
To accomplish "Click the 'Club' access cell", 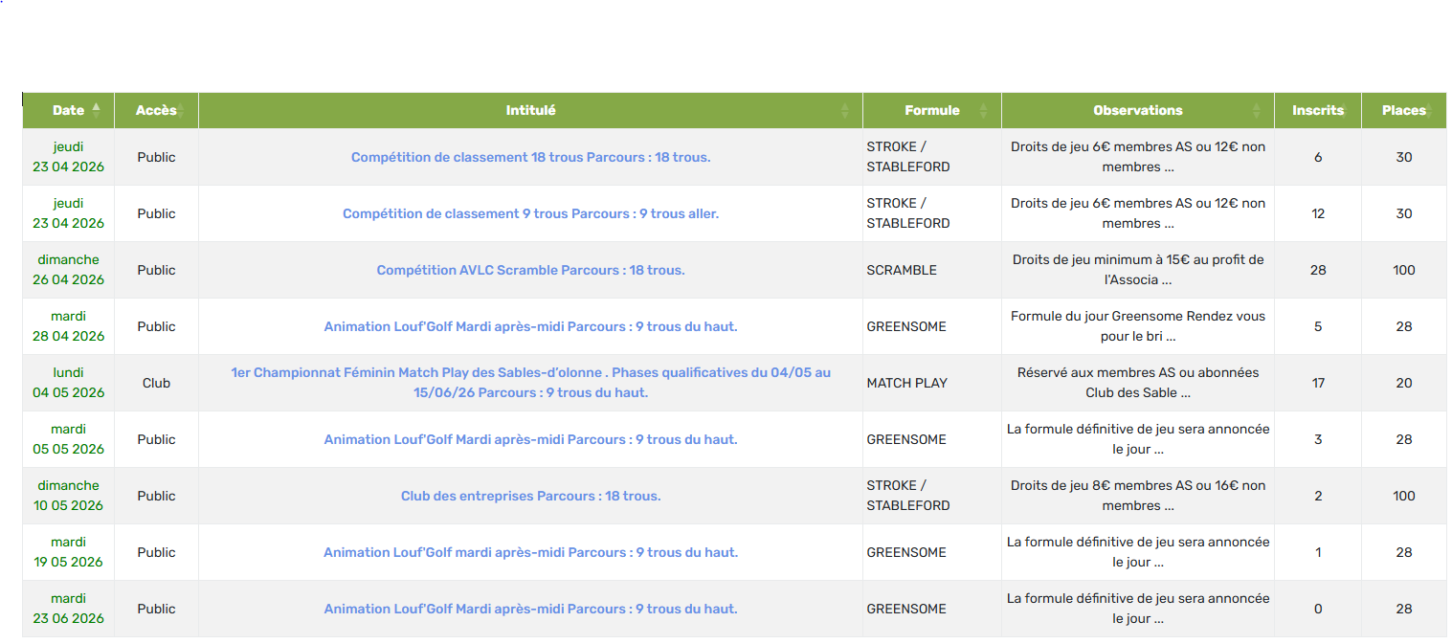I will pos(156,383).
